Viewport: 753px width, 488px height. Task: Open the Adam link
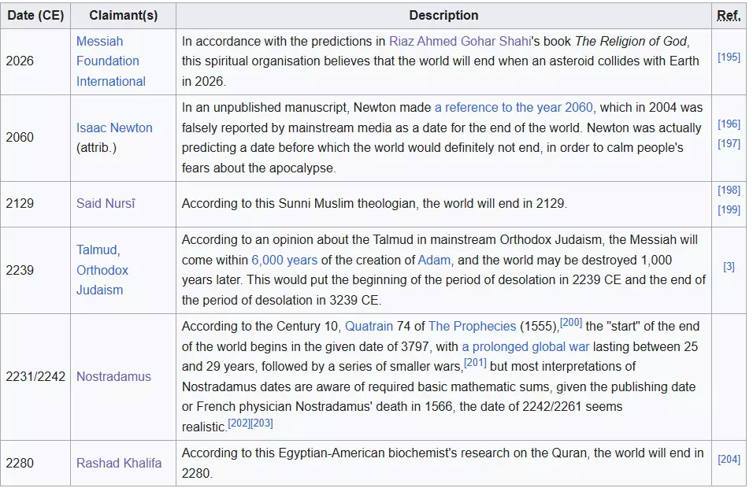coord(434,260)
